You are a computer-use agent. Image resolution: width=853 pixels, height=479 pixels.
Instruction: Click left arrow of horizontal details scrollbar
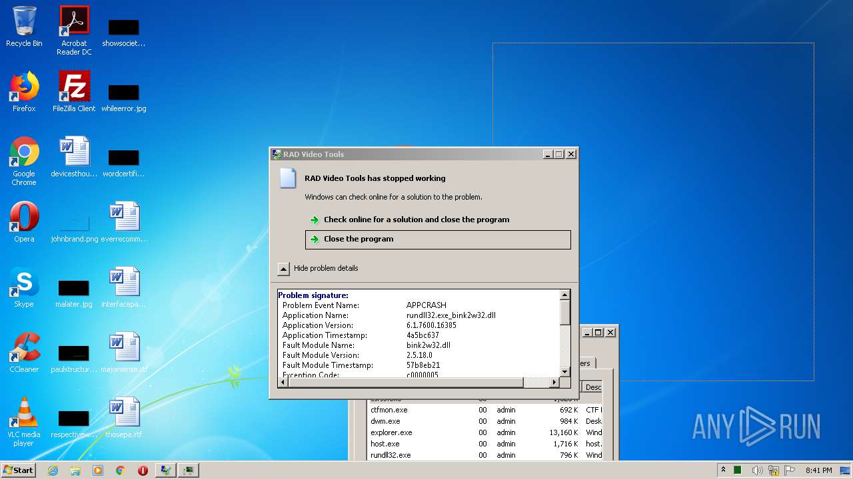click(284, 382)
